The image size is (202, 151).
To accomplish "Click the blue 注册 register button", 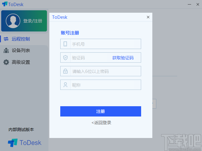I will tap(101, 111).
